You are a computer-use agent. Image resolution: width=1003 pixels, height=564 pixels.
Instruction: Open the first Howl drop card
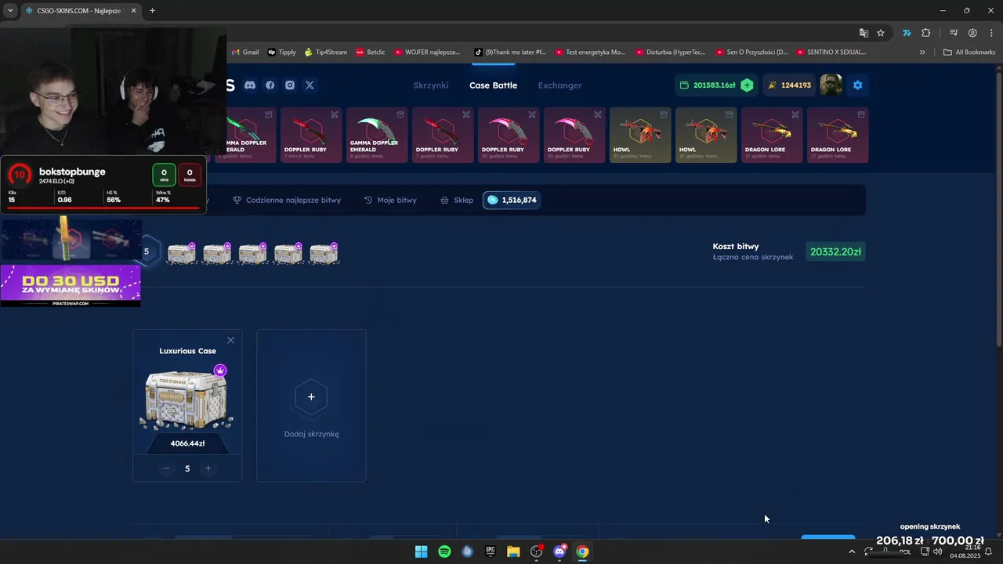point(639,135)
